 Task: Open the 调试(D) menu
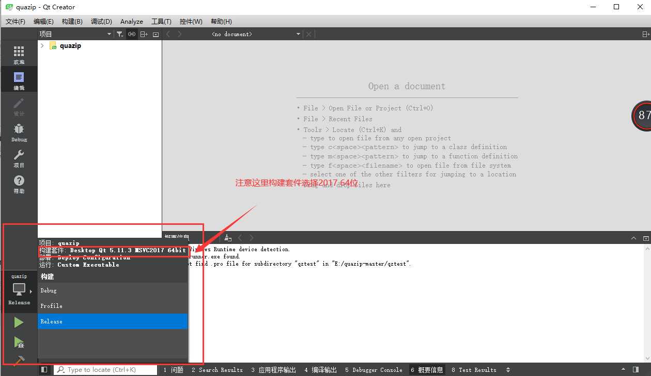pos(101,21)
